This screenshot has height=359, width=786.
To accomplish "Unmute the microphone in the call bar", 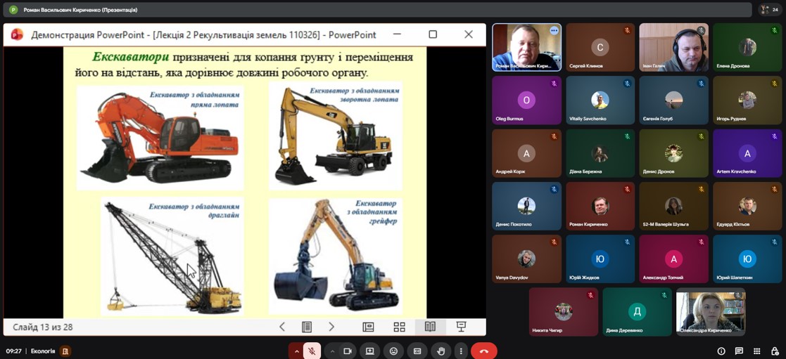I will point(312,351).
